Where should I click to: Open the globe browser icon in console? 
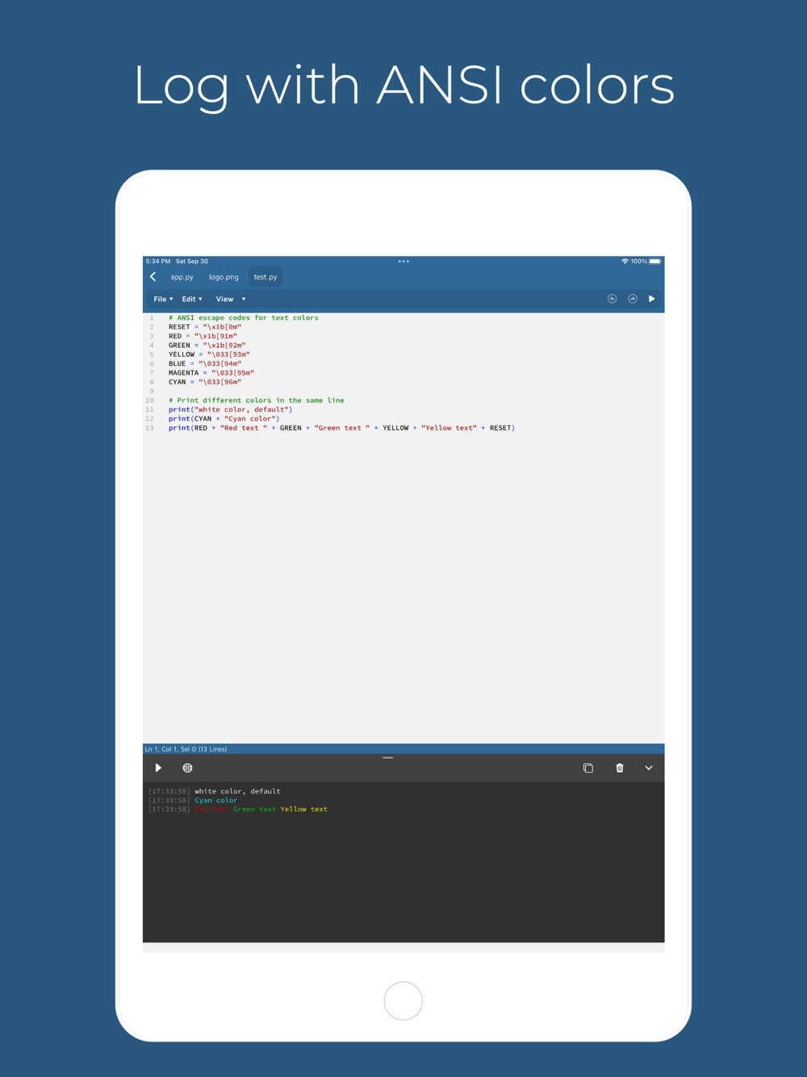187,768
